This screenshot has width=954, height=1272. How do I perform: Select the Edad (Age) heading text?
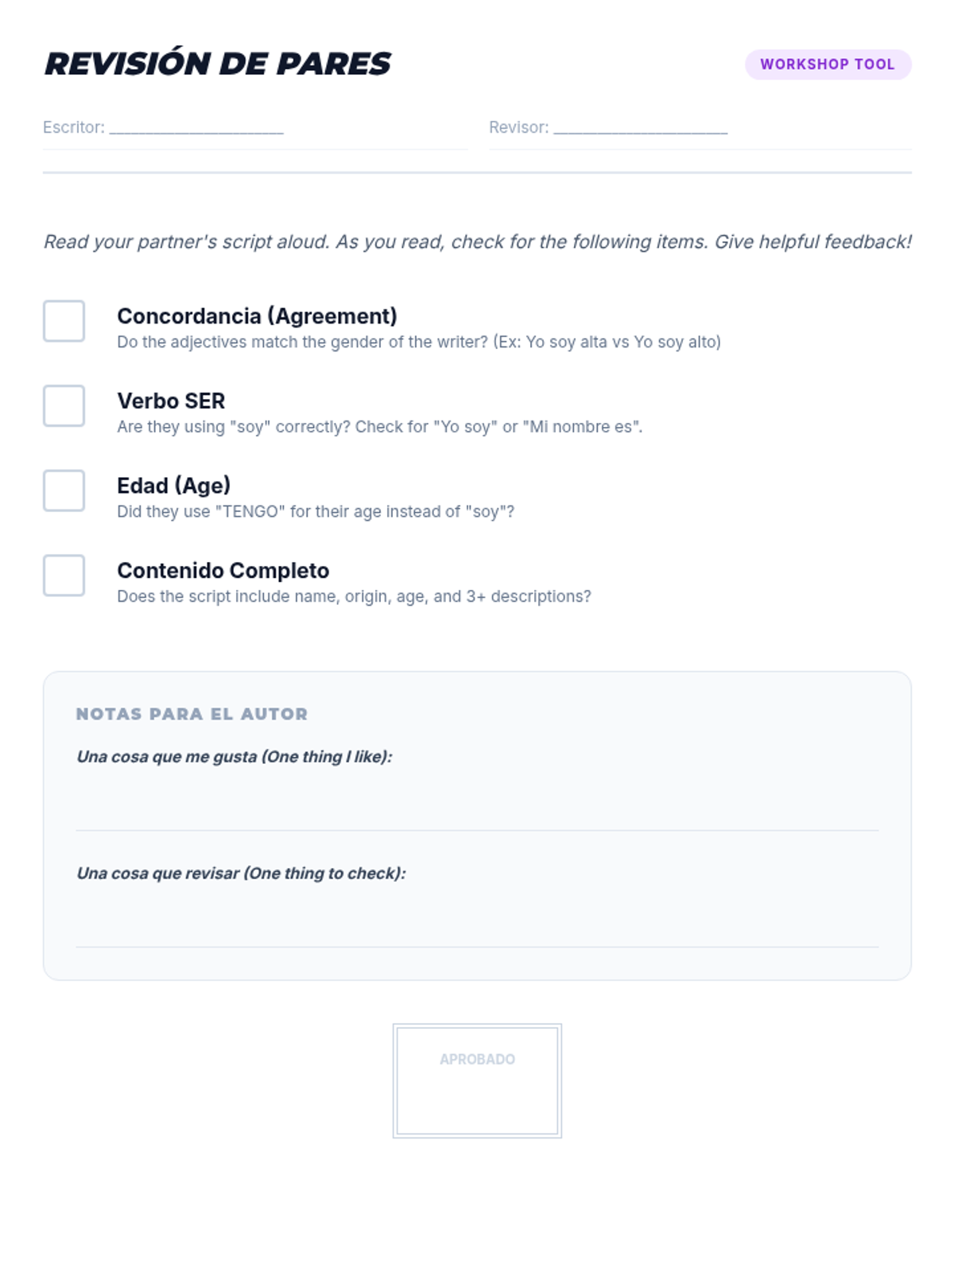point(173,486)
